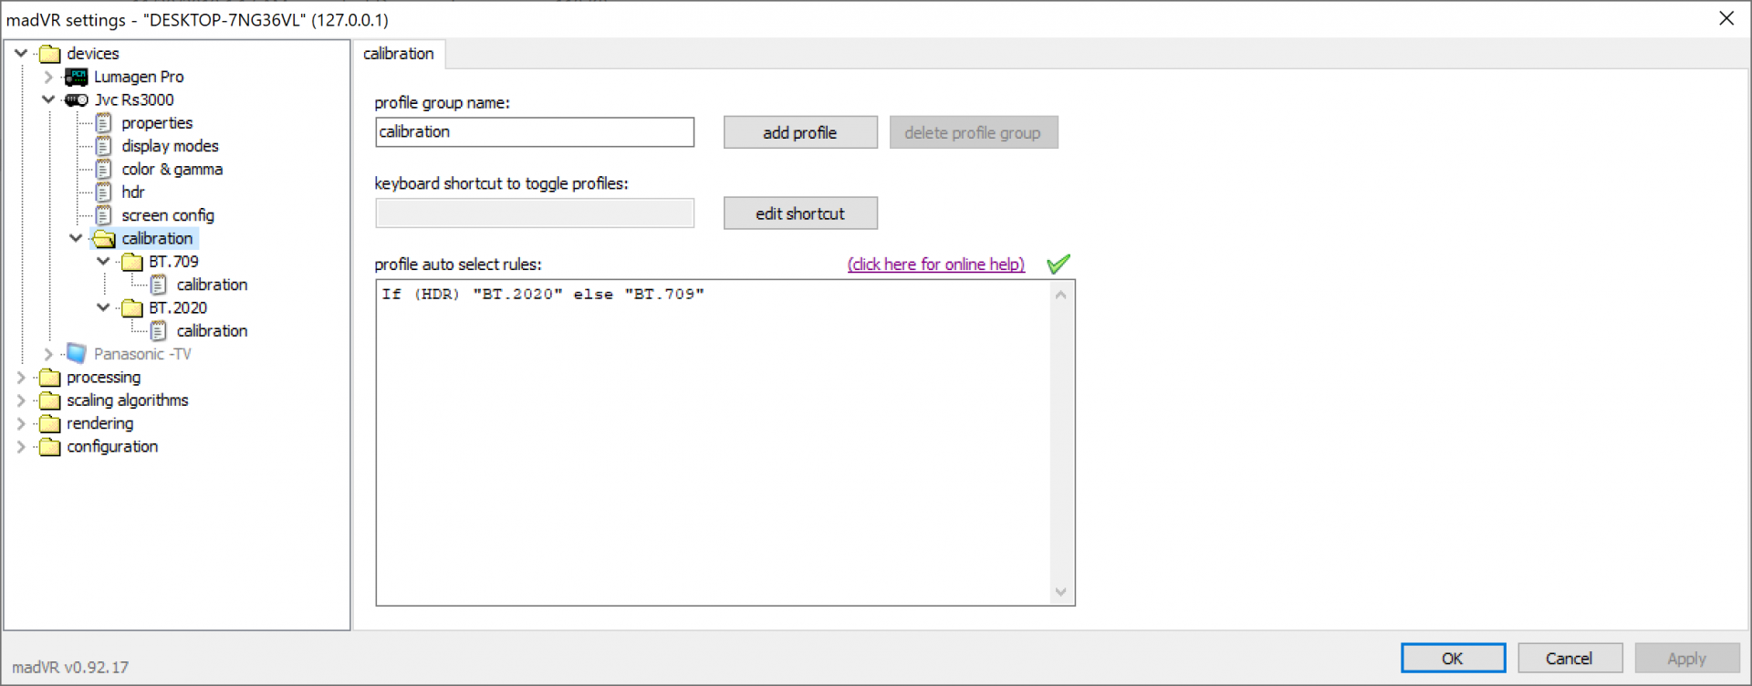
Task: Select the screen config tree item
Action: [168, 216]
